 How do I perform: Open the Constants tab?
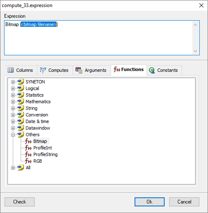pos(164,70)
